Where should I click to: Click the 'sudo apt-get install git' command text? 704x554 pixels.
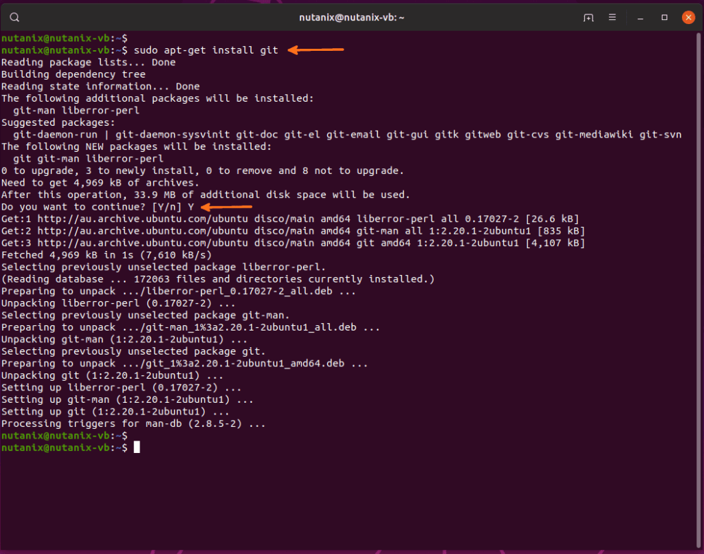[x=206, y=50]
